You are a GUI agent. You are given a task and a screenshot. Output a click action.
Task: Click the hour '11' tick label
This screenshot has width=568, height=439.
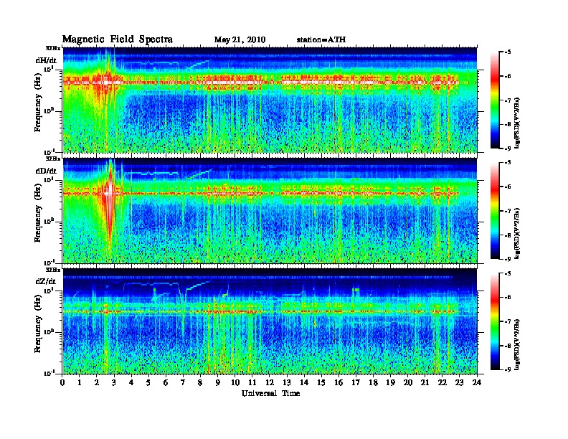(x=252, y=382)
